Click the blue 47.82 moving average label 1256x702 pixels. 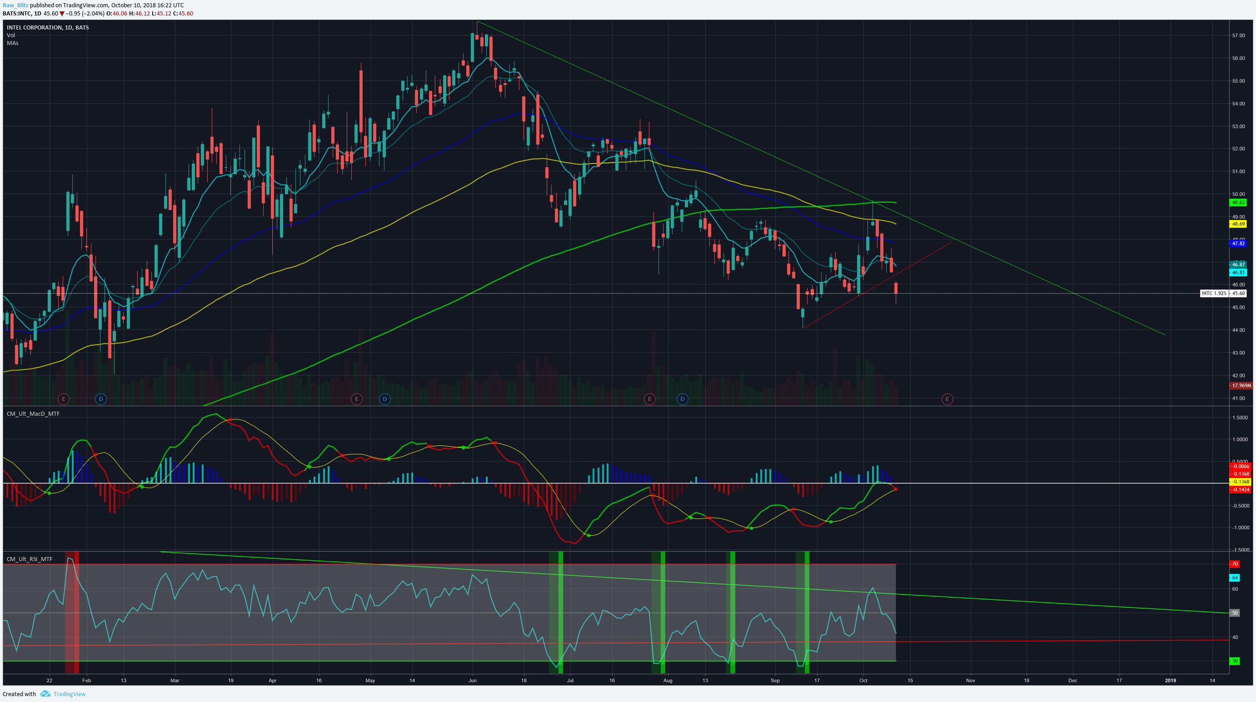tap(1238, 243)
